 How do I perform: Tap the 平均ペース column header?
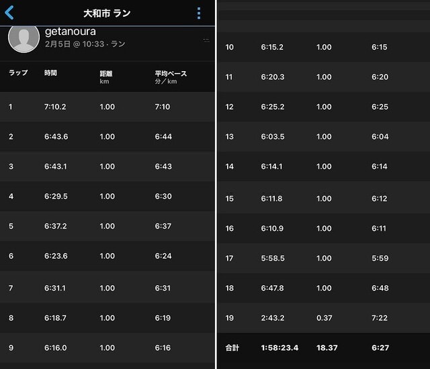pyautogui.click(x=171, y=77)
